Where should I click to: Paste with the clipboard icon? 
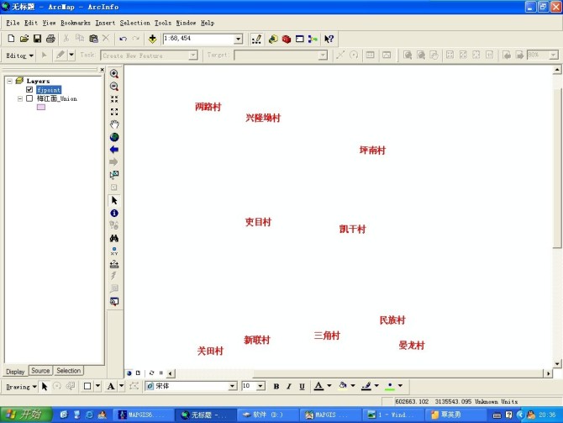point(93,39)
